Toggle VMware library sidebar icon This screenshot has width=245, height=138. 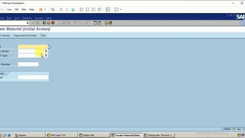point(82,10)
